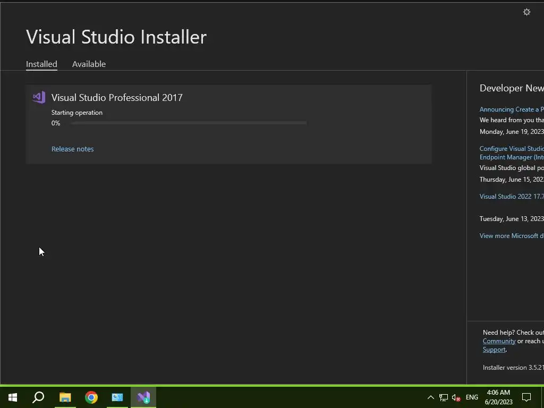Click the Tuesday, June 13, 2023 date
The image size is (544, 408).
[512, 218]
